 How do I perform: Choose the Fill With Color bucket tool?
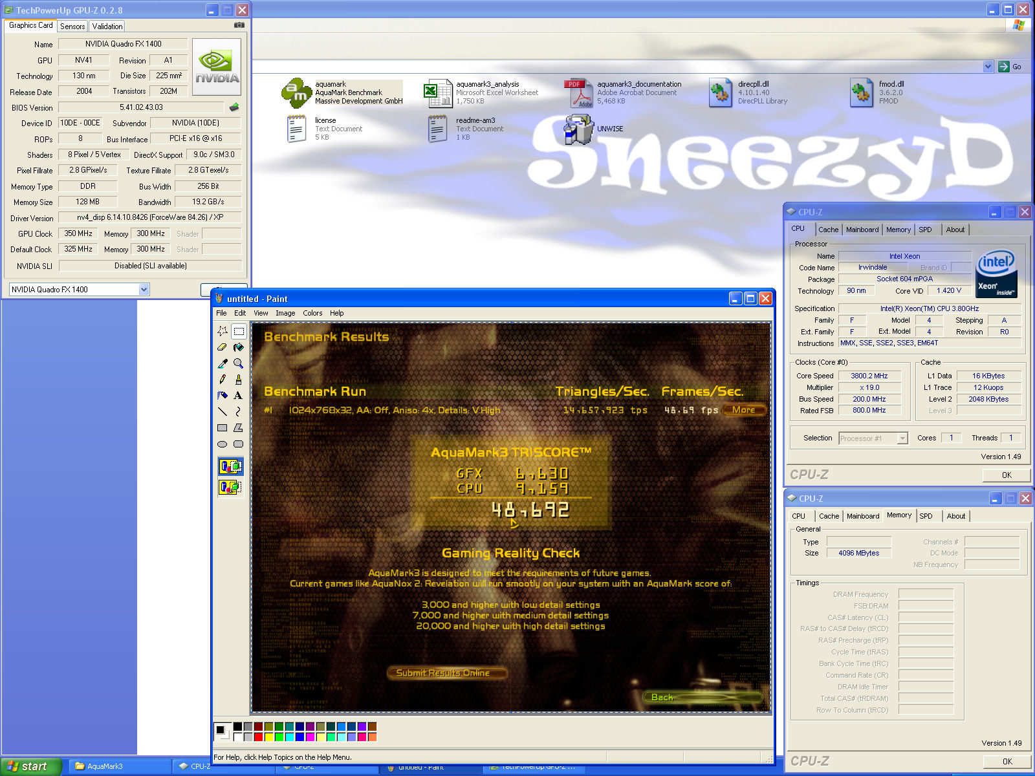coord(239,347)
